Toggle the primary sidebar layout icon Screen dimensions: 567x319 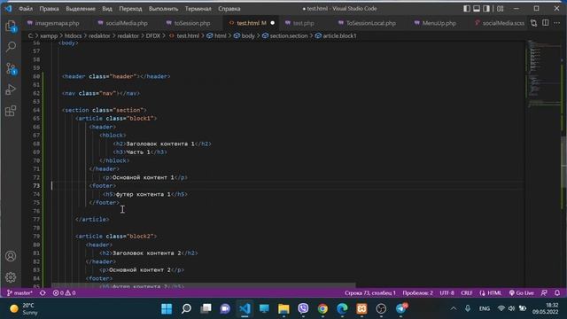click(467, 9)
